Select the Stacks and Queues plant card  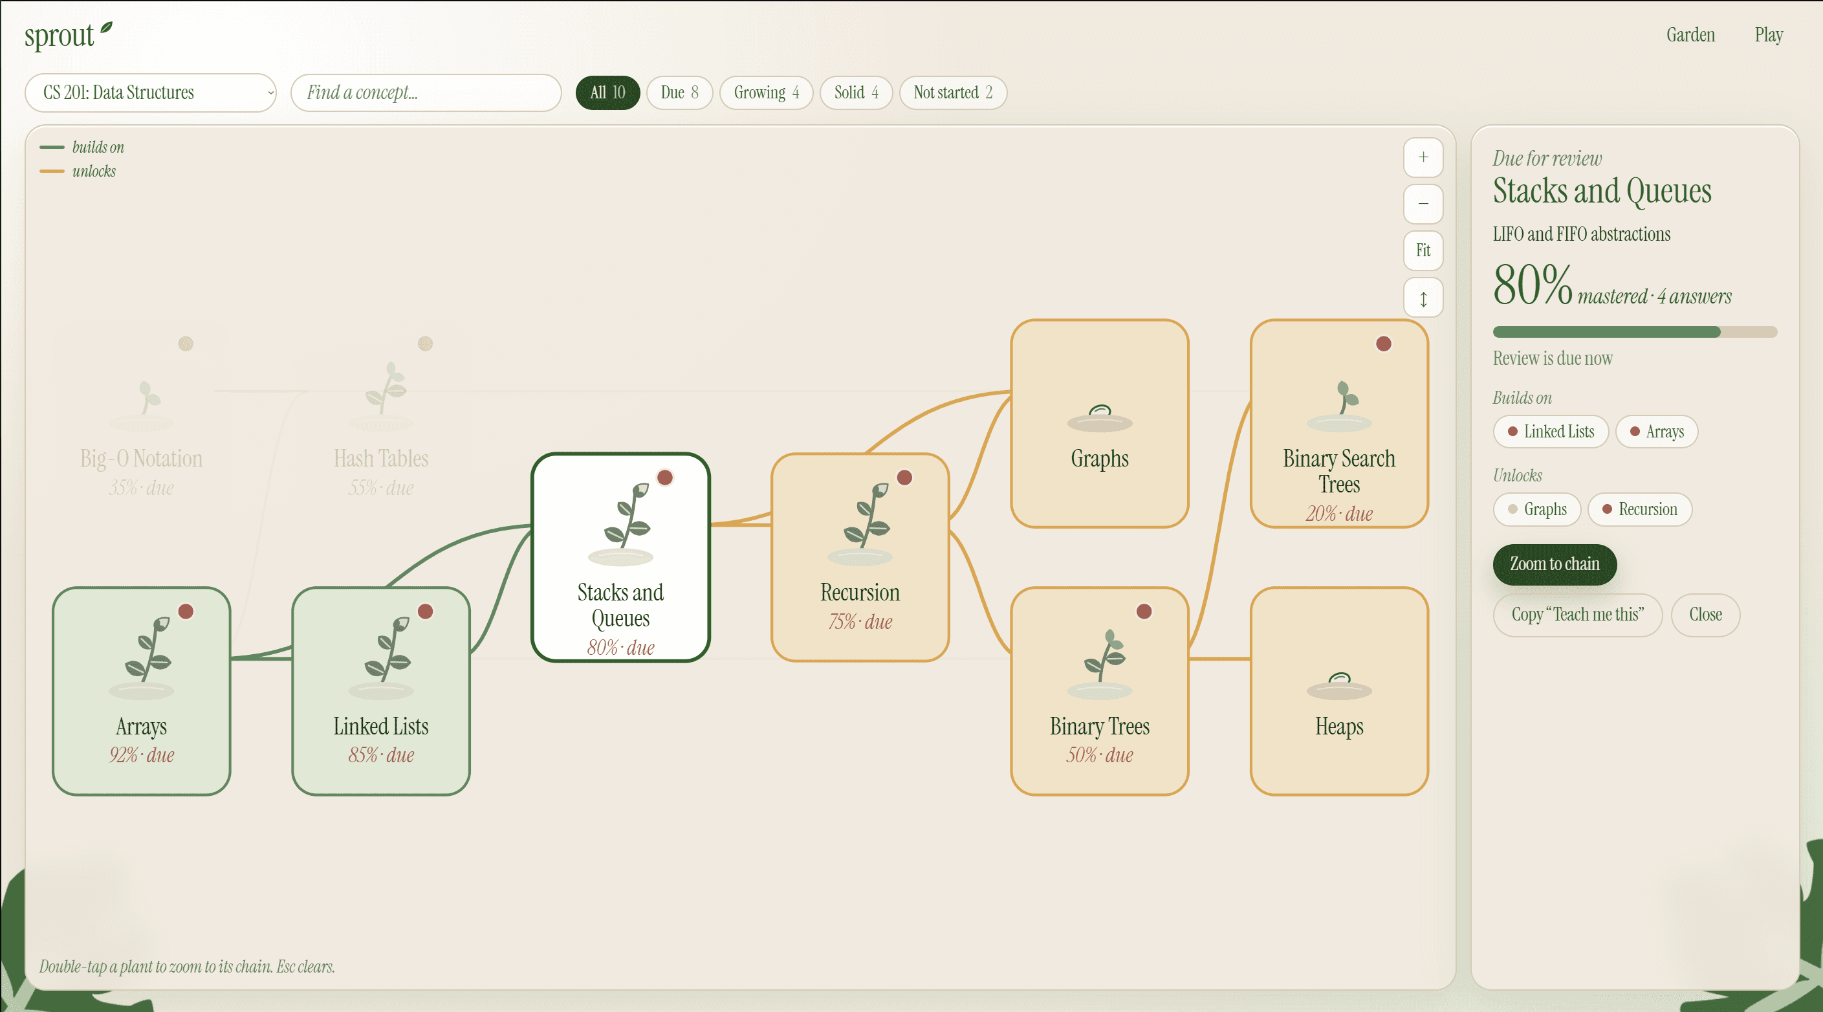click(620, 557)
